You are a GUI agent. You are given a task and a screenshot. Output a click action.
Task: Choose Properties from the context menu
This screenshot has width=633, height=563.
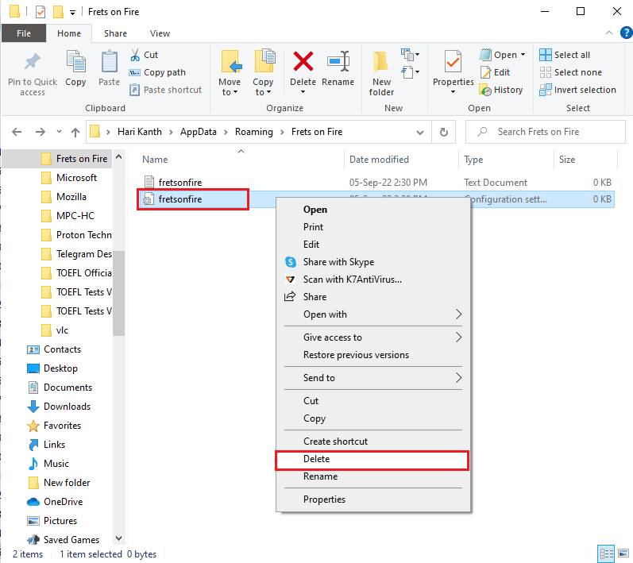point(372,499)
